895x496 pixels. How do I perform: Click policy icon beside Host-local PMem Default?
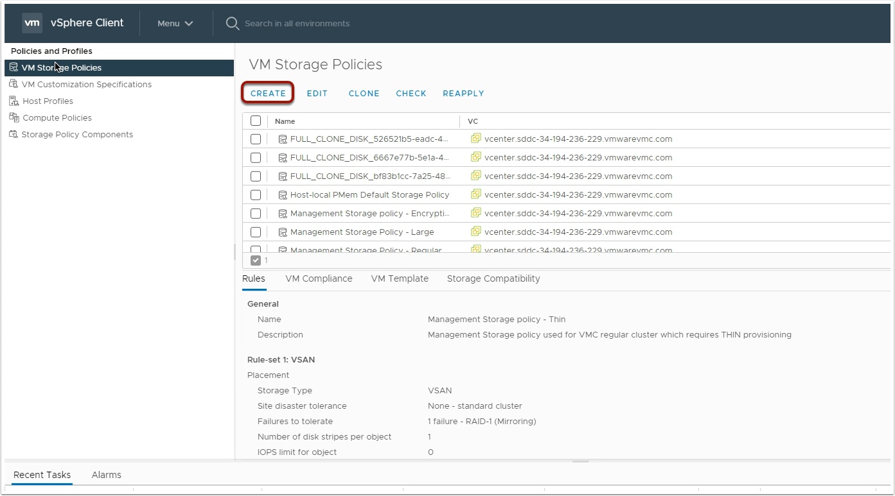click(x=283, y=195)
